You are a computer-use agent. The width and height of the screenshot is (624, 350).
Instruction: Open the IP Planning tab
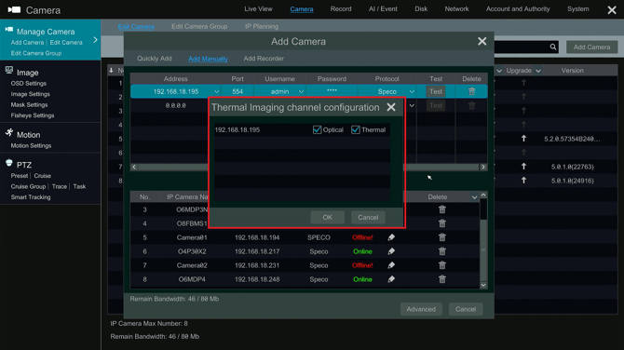click(262, 26)
